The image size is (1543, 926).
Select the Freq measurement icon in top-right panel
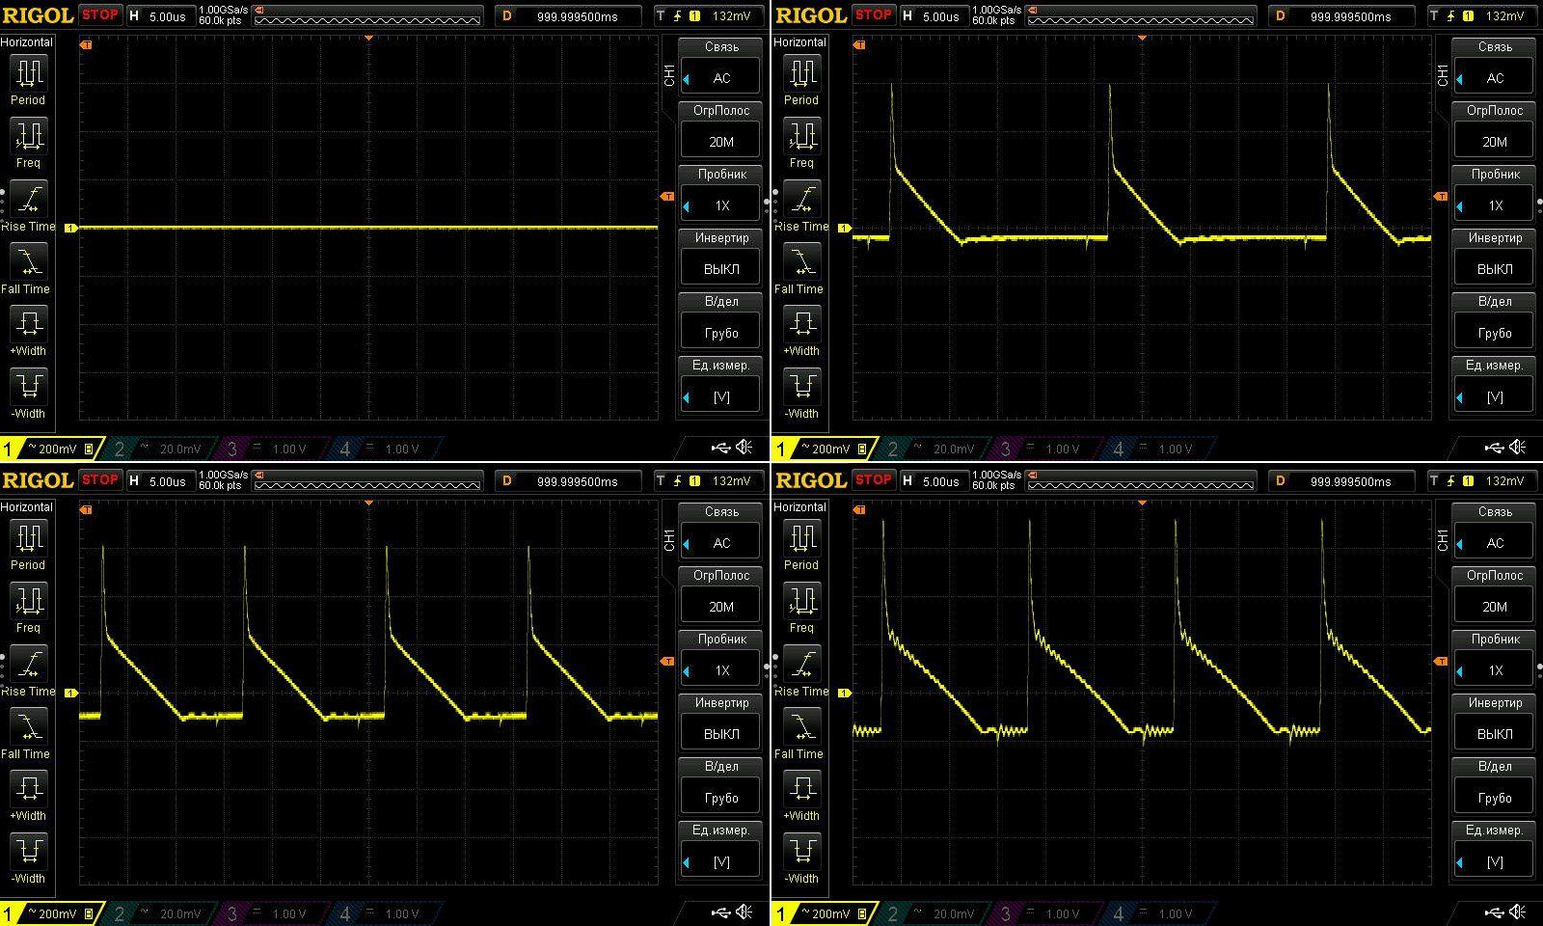801,136
